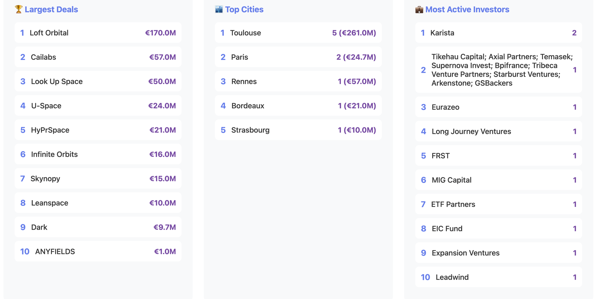Open the Strasbourg city entry
Screen dimensions: 607x299
[x=298, y=130]
